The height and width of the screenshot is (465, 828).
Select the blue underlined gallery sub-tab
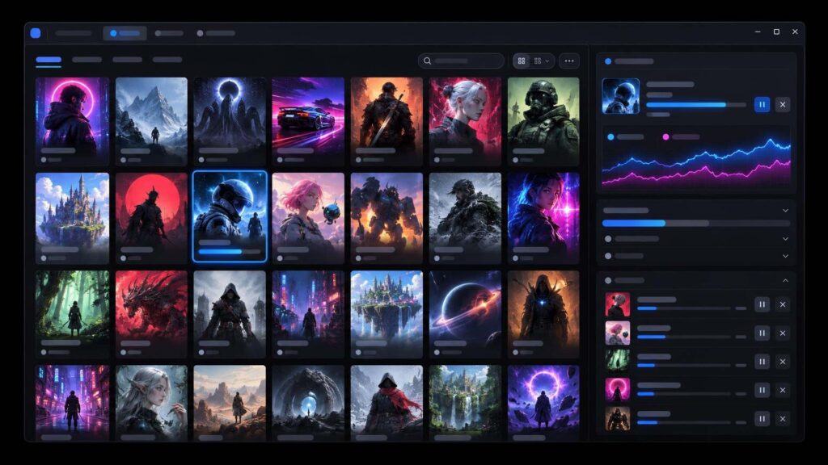pyautogui.click(x=49, y=60)
